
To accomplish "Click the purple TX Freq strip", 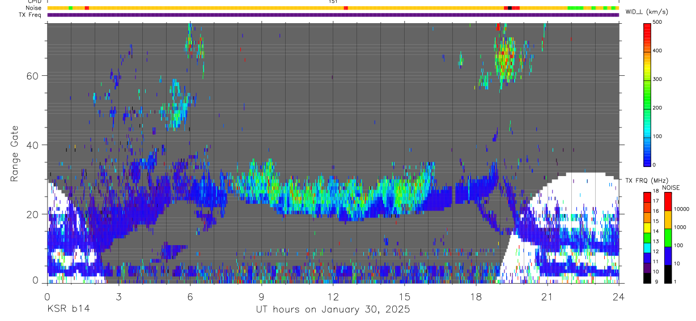I will pyautogui.click(x=333, y=15).
